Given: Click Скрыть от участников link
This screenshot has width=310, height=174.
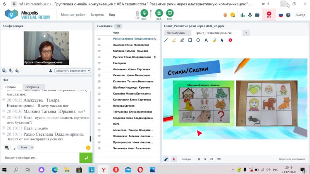Looking at the screenshot, I should click(292, 159).
